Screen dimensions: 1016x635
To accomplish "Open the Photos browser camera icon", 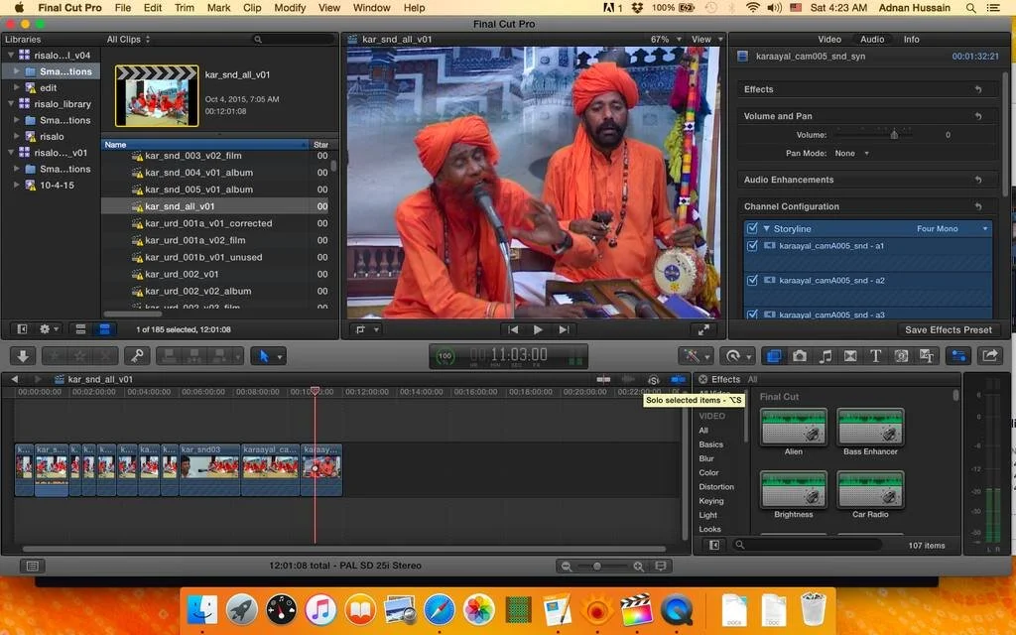I will [x=799, y=356].
